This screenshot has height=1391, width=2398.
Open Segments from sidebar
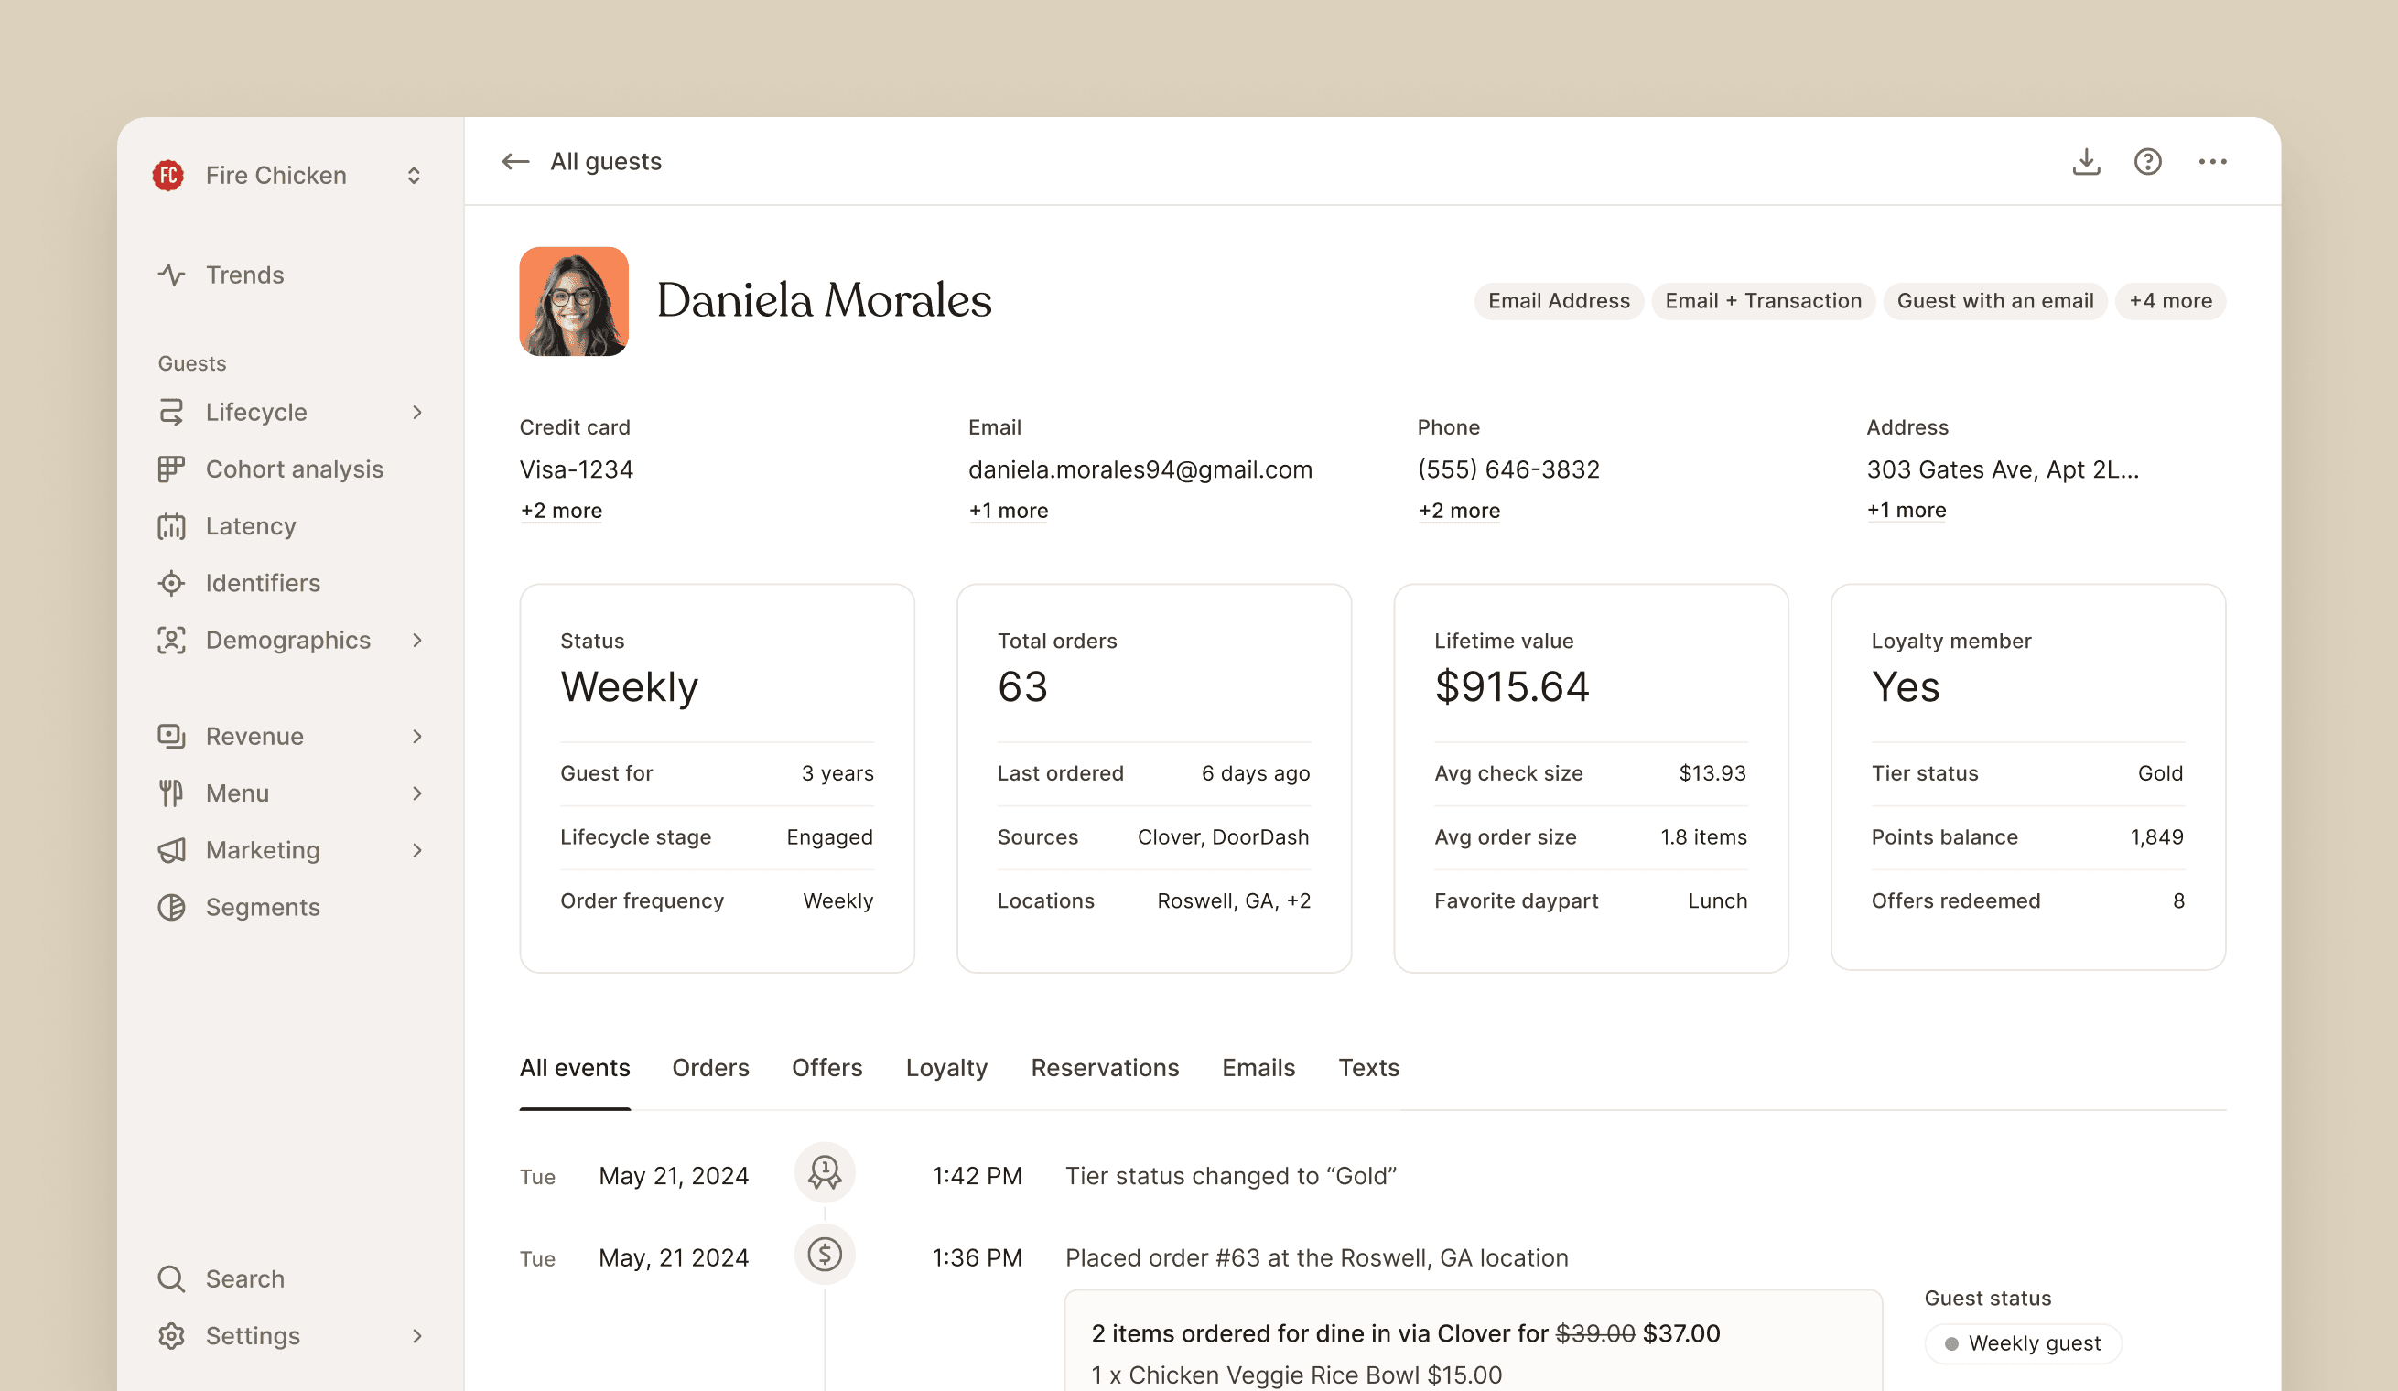click(x=263, y=907)
